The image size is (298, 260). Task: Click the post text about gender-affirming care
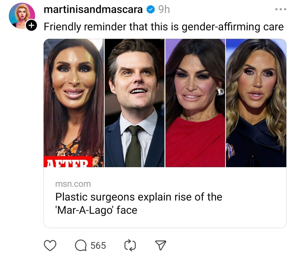(164, 26)
